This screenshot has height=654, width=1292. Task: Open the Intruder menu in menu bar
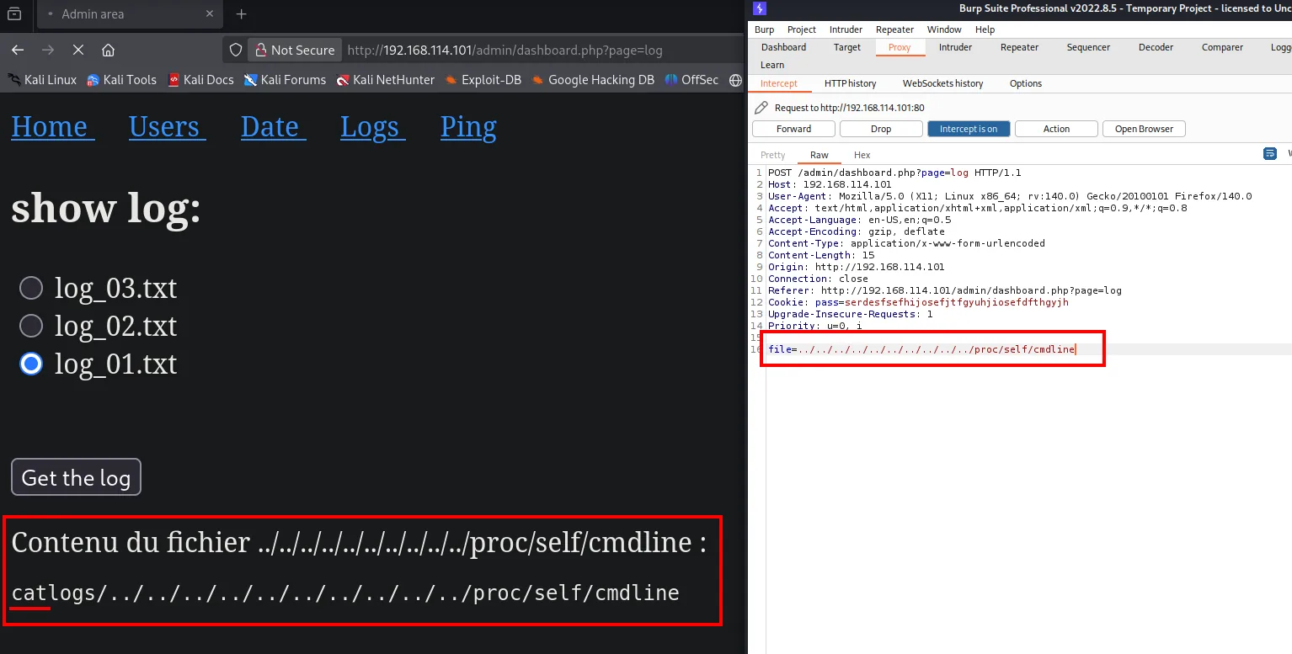(846, 29)
